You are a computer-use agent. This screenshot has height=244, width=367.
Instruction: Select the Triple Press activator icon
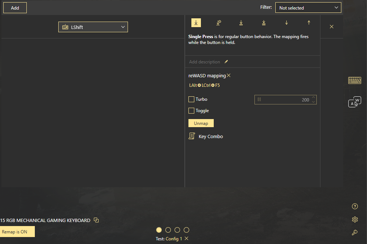[264, 23]
